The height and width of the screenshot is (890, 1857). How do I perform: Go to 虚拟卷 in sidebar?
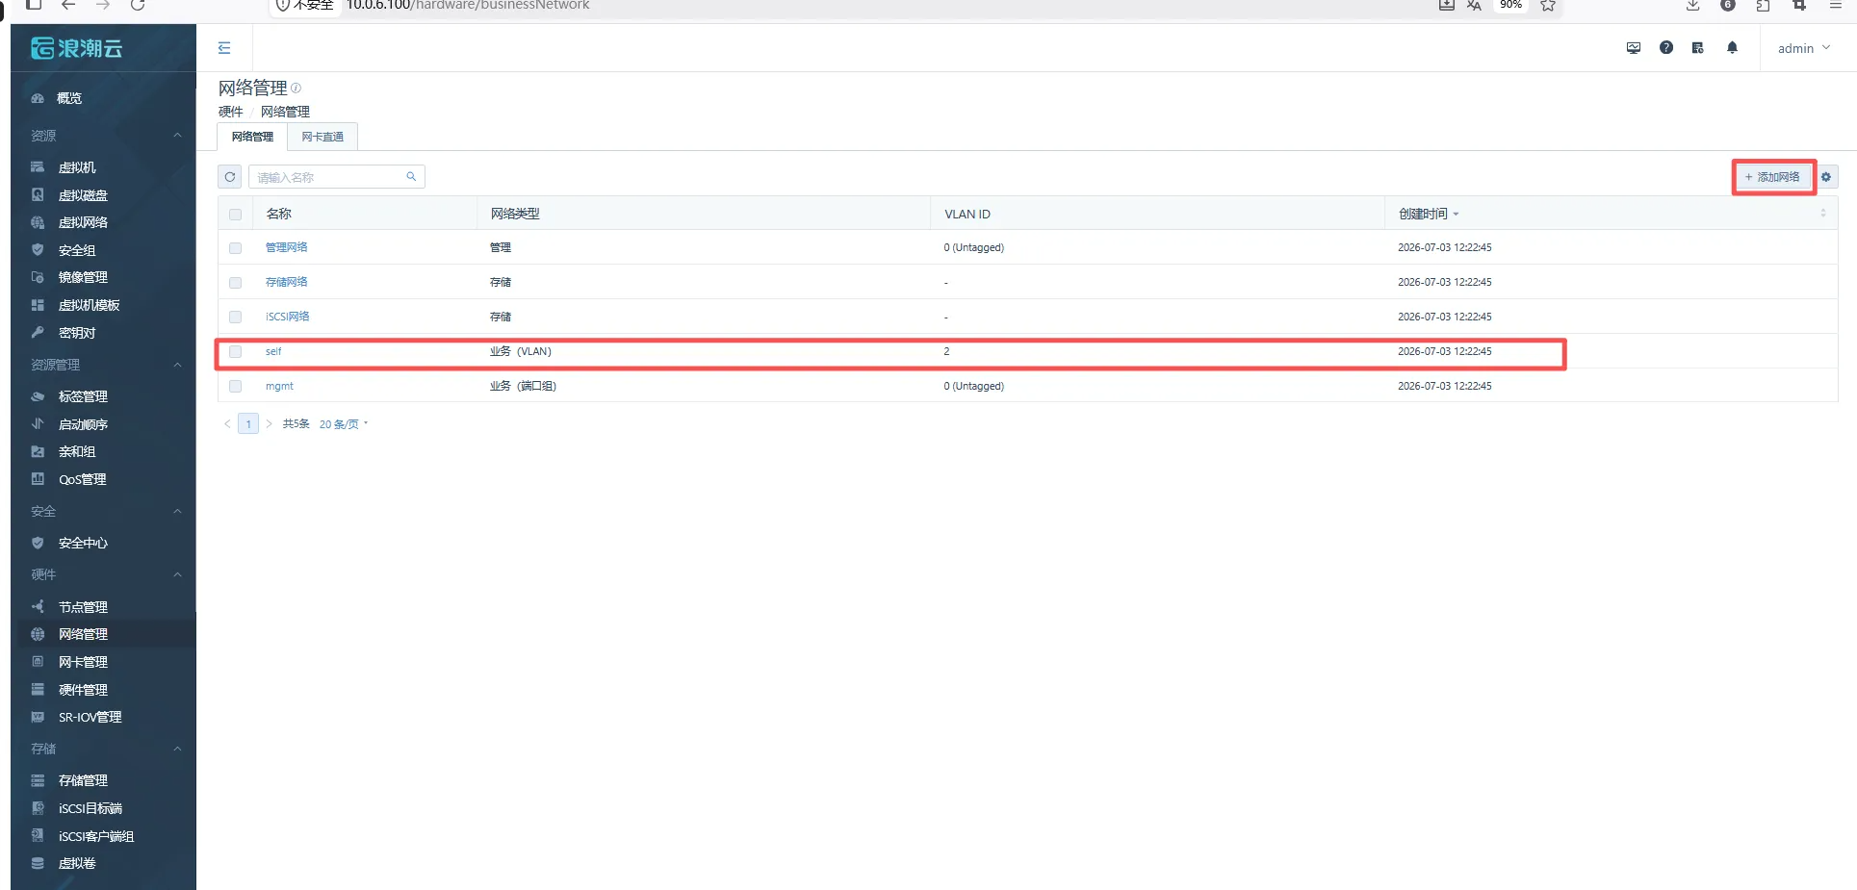point(77,863)
